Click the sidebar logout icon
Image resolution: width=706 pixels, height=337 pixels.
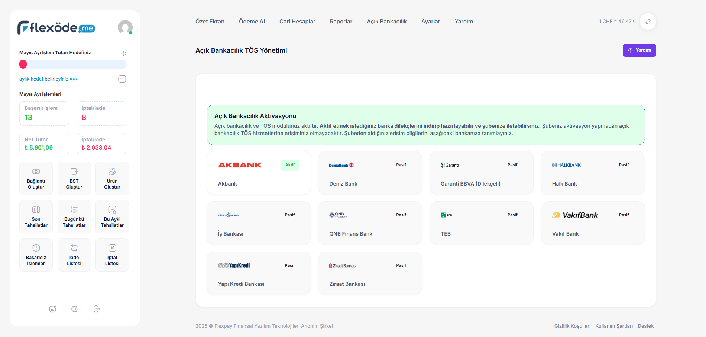(x=97, y=309)
